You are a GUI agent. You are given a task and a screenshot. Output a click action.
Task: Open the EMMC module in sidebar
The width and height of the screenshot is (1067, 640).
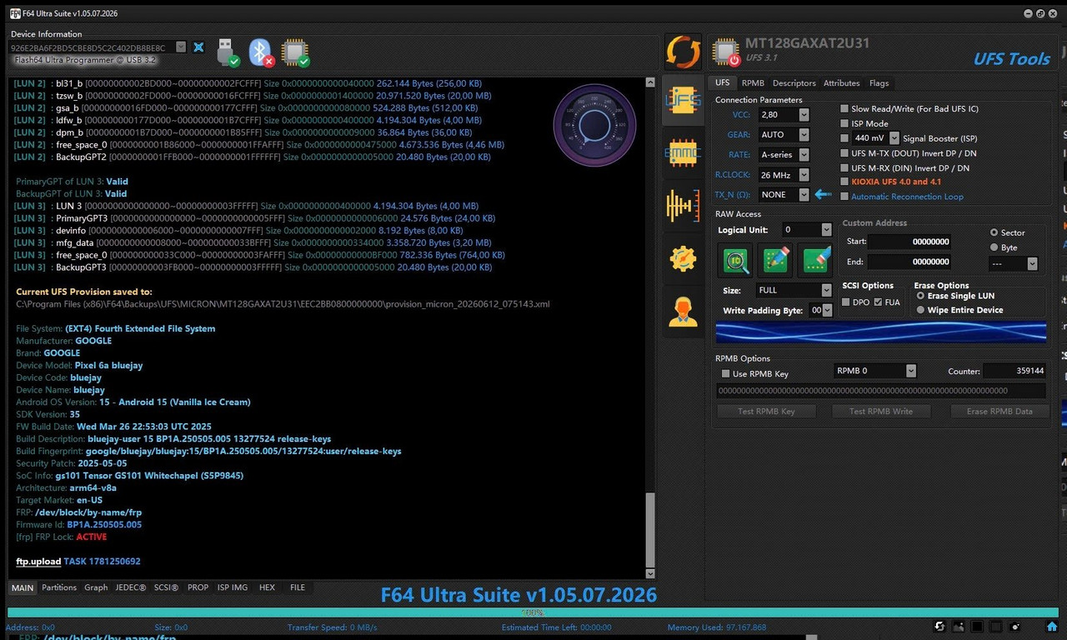pos(683,152)
